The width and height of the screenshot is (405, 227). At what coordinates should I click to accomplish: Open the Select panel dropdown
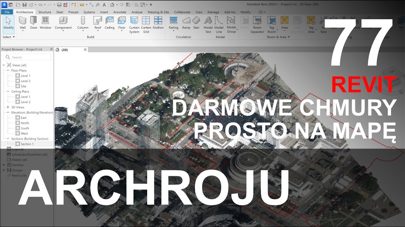pyautogui.click(x=9, y=37)
